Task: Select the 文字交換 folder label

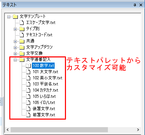Action: [x=34, y=53]
